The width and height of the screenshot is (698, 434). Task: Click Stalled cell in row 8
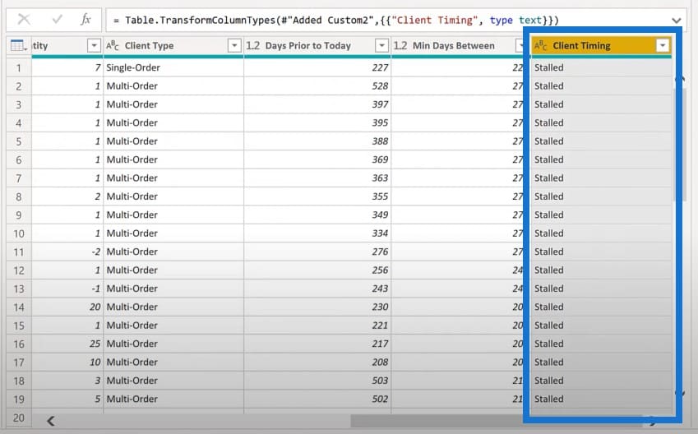601,196
